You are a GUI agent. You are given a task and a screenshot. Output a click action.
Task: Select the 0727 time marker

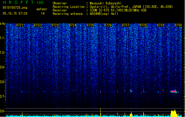point(126,25)
